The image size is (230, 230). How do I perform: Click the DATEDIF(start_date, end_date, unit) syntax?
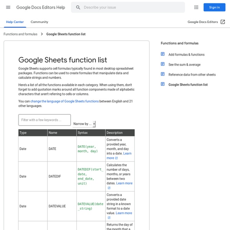pyautogui.click(x=90, y=176)
